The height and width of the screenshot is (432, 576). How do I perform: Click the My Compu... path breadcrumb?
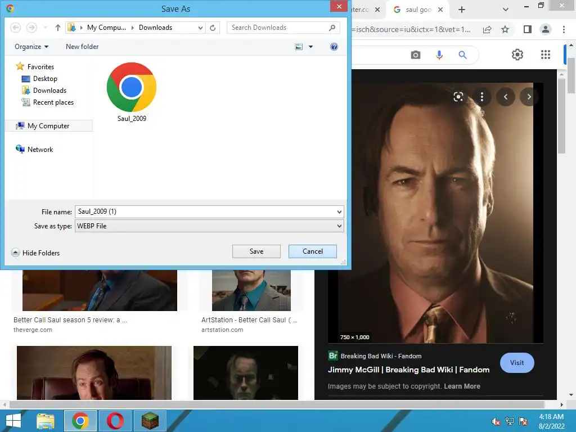(x=106, y=28)
